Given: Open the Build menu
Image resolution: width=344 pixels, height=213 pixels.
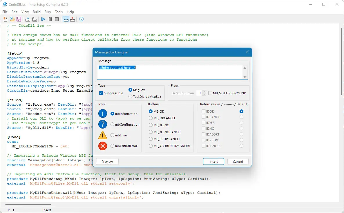Looking at the screenshot, I should pyautogui.click(x=37, y=12).
